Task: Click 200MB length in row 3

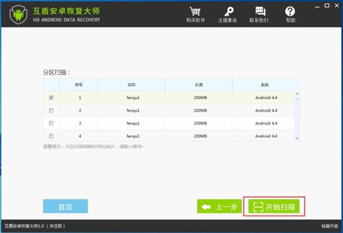Action: [200, 124]
